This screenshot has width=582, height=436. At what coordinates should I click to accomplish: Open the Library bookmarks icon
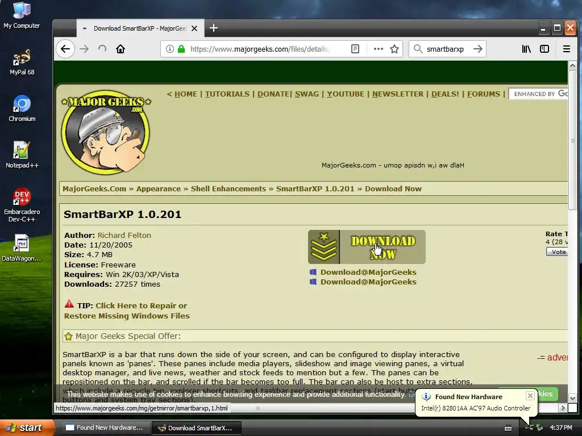click(x=526, y=49)
